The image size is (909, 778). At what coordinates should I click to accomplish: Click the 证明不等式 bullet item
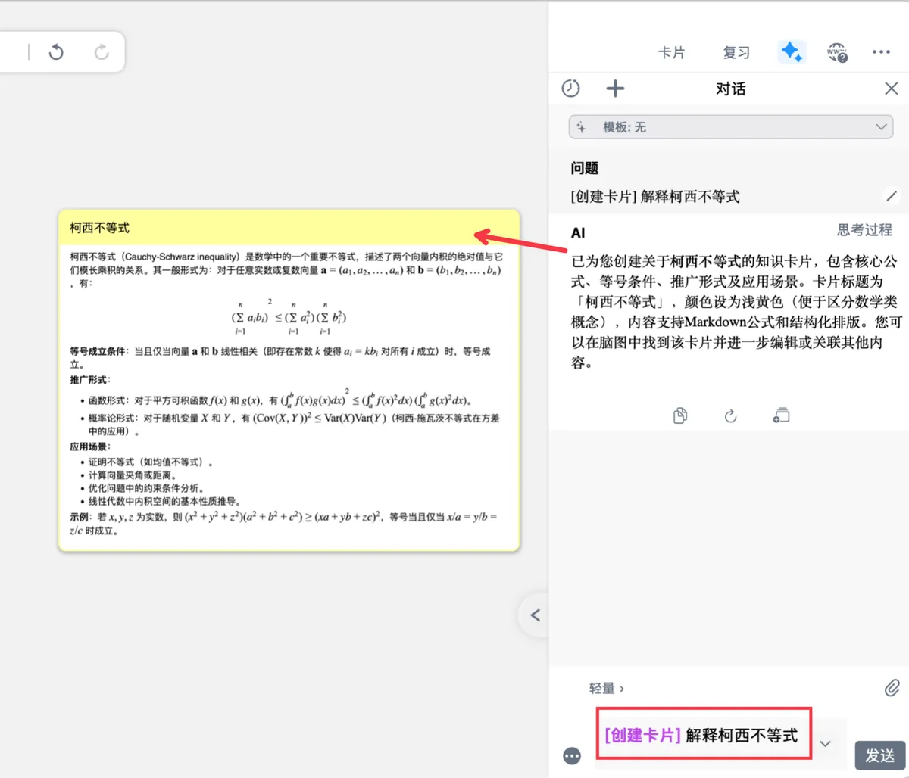tap(151, 462)
